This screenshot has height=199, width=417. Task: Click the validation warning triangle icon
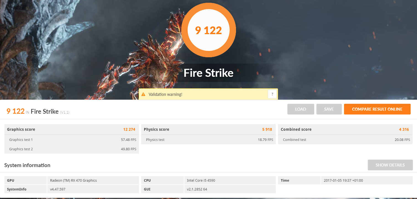(x=143, y=94)
